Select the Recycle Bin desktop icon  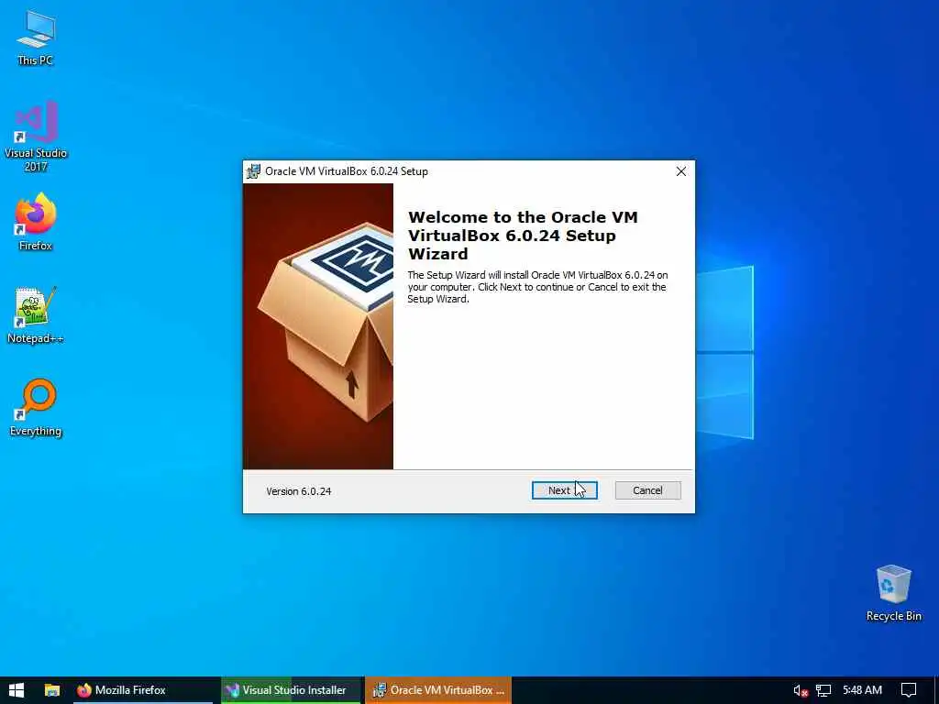(x=893, y=593)
